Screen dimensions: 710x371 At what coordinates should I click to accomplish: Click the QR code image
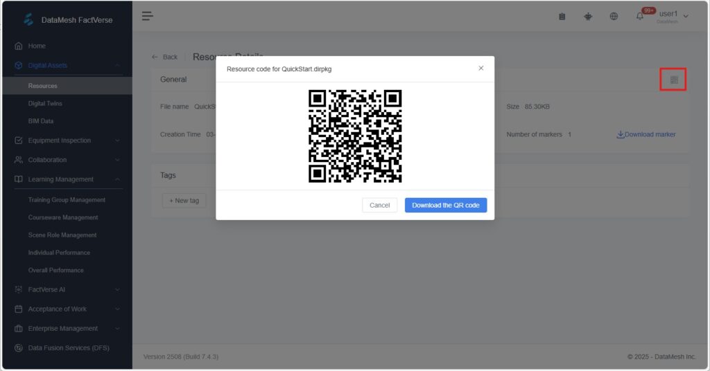[x=355, y=136]
